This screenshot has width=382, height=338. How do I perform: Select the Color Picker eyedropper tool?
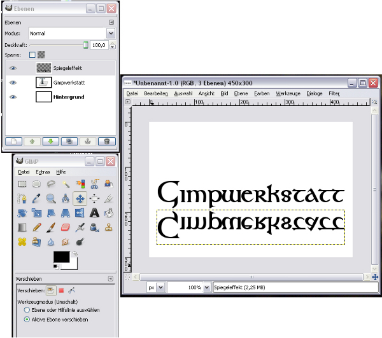[36, 198]
